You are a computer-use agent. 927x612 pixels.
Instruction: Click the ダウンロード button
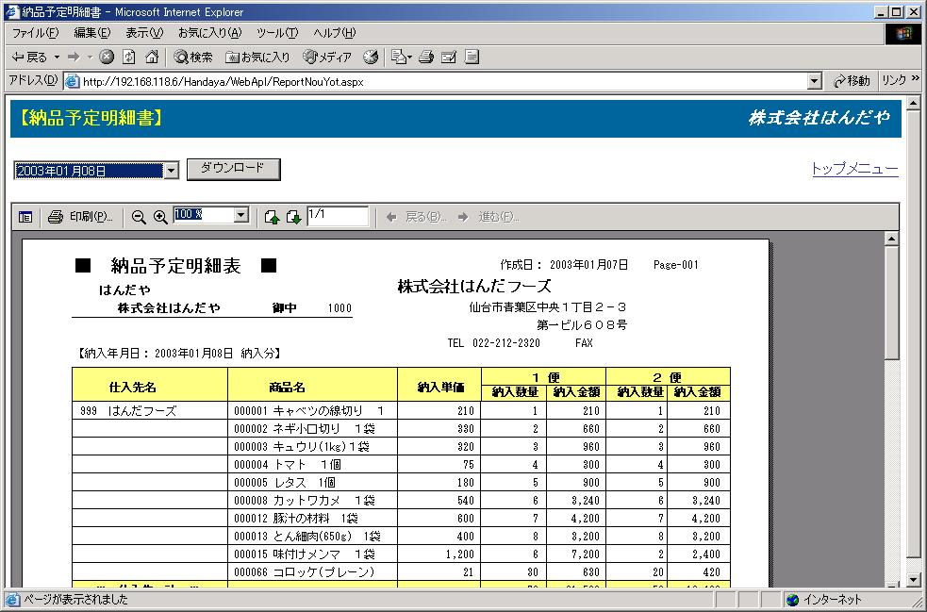(234, 169)
